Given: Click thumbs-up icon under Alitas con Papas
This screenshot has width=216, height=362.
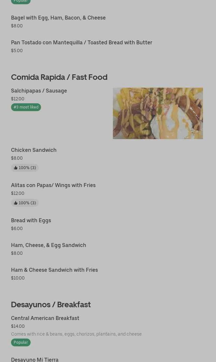Looking at the screenshot, I should tap(16, 203).
